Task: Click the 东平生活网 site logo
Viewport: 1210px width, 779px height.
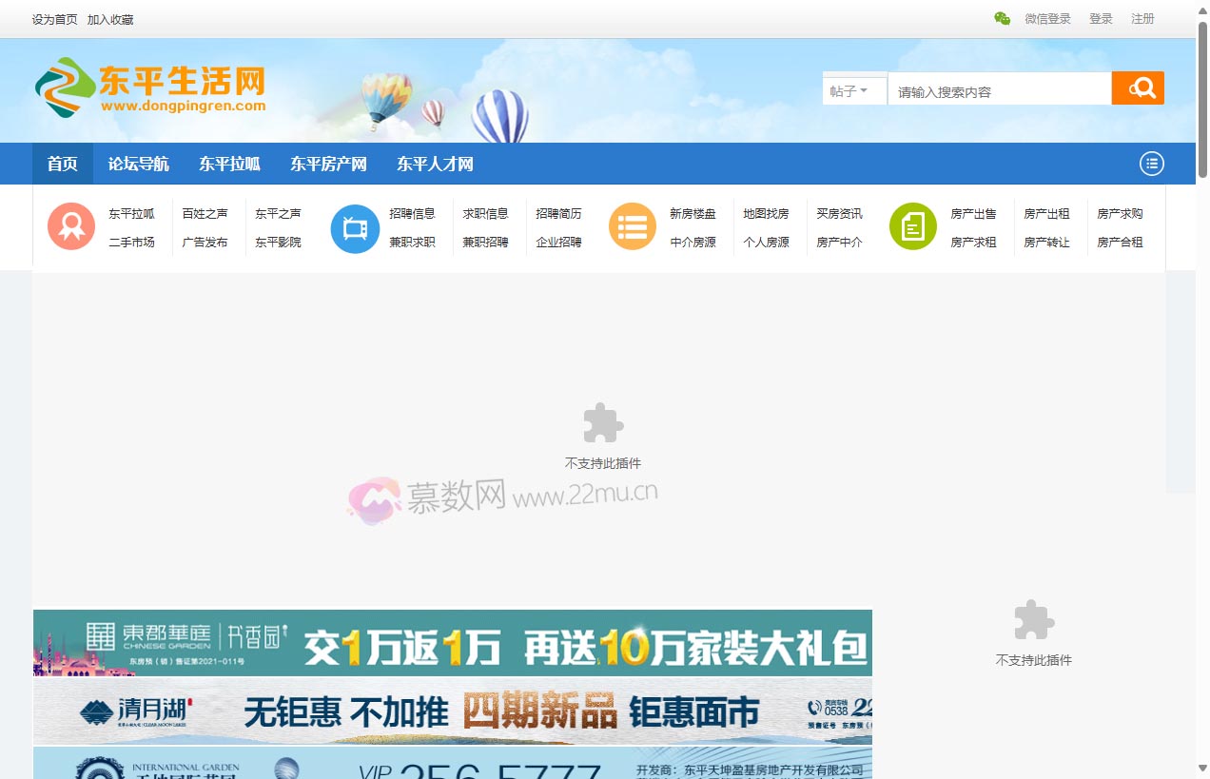Action: [149, 88]
